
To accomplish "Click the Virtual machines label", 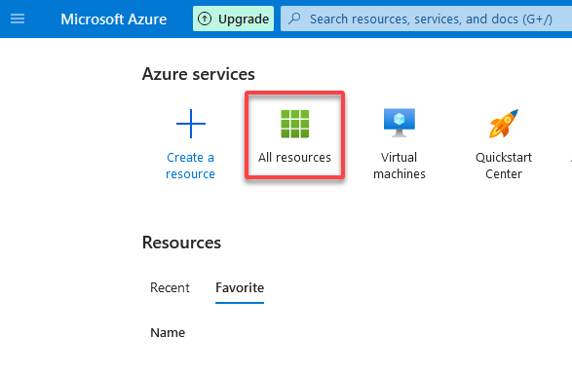I will [400, 166].
